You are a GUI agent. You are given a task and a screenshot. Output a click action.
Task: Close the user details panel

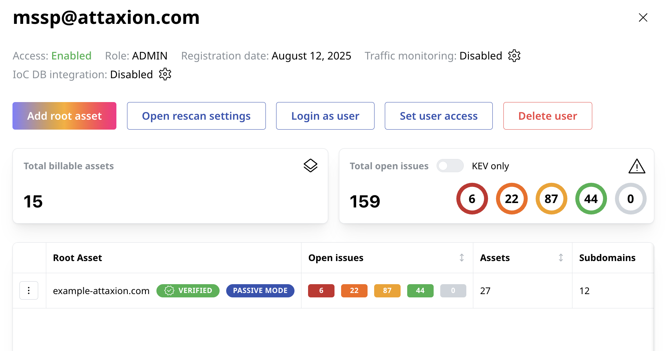coord(643,18)
